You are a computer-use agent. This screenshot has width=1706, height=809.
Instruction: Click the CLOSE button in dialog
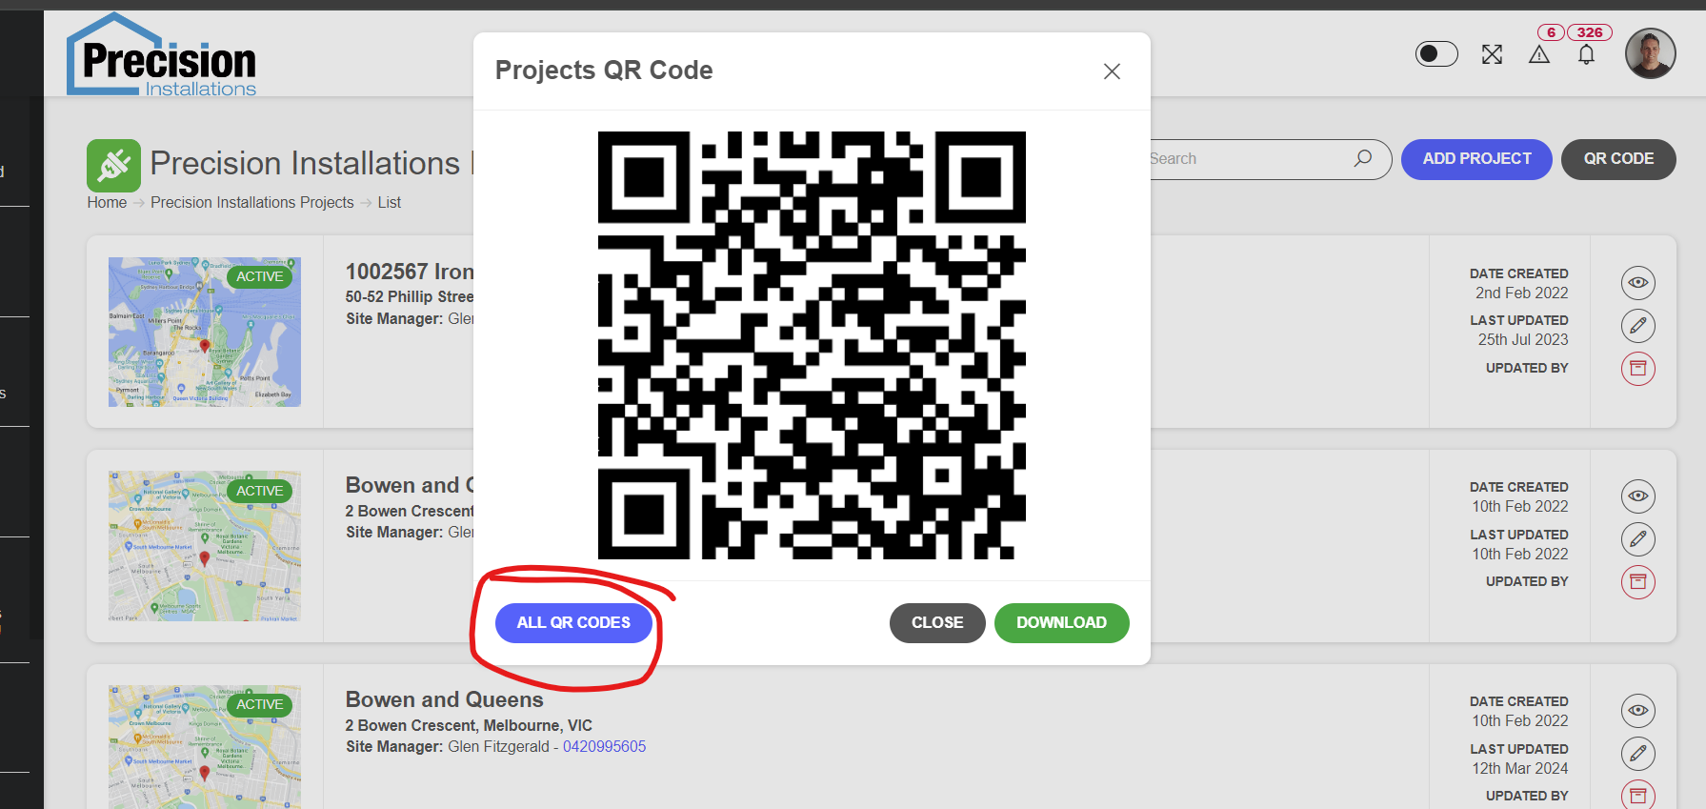coord(937,622)
